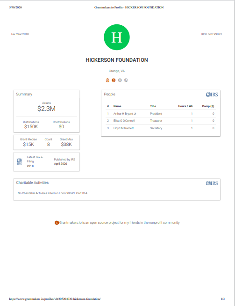This screenshot has height=306, width=235.
Task: Click the IRS logo in Charitable Activities card
Action: coord(212,183)
